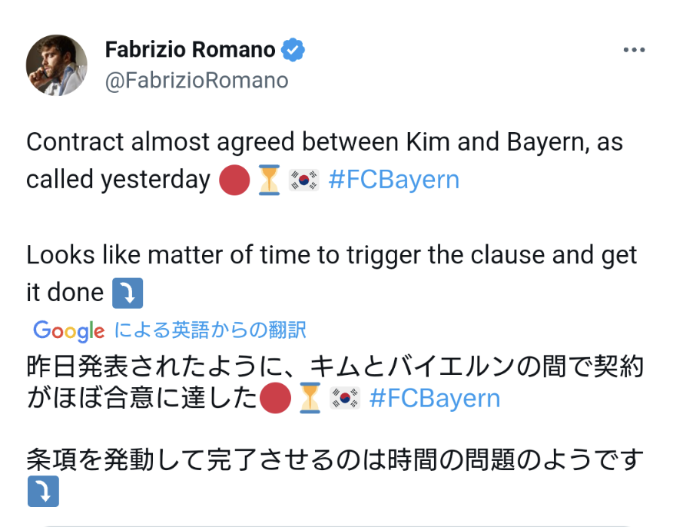Click arrow emoji after "it done"
Image resolution: width=673 pixels, height=527 pixels.
pos(128,293)
